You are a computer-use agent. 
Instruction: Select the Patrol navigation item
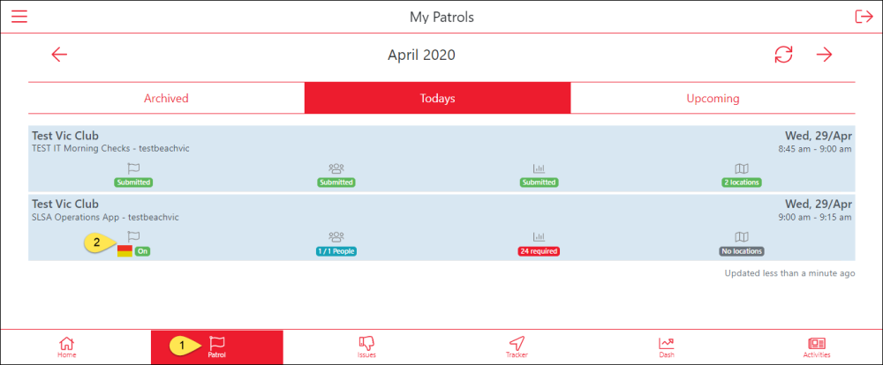point(217,347)
